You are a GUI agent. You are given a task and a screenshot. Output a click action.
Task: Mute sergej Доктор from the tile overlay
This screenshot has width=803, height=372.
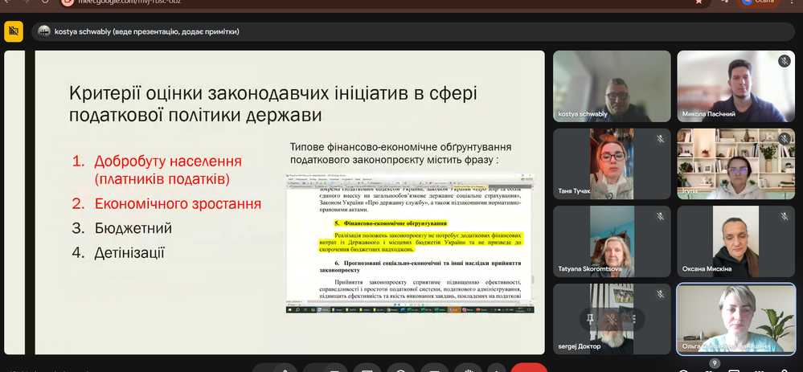click(612, 319)
